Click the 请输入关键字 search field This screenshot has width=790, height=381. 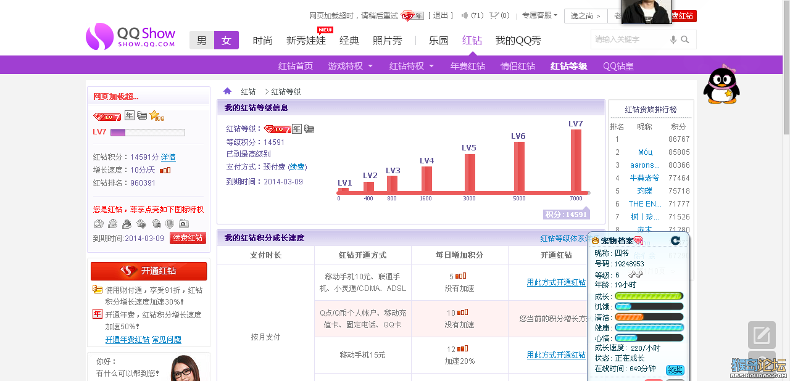tap(630, 39)
